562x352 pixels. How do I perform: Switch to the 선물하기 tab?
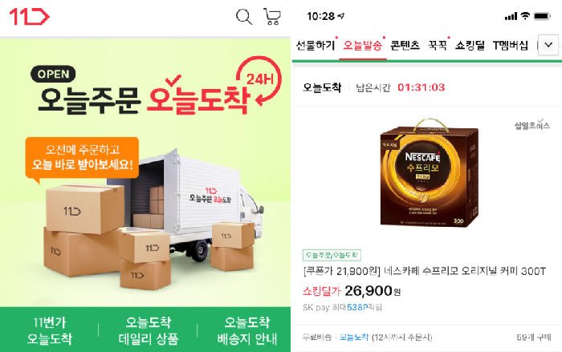pyautogui.click(x=316, y=46)
